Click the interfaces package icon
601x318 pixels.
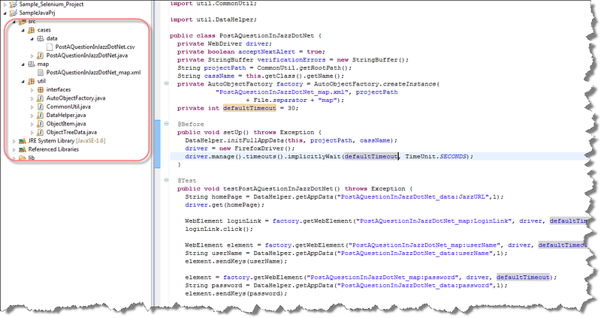coord(41,89)
